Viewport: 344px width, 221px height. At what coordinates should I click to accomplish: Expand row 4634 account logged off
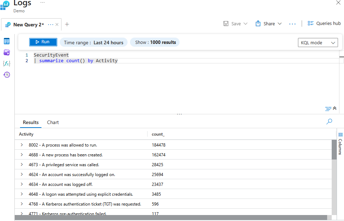[x=22, y=184]
